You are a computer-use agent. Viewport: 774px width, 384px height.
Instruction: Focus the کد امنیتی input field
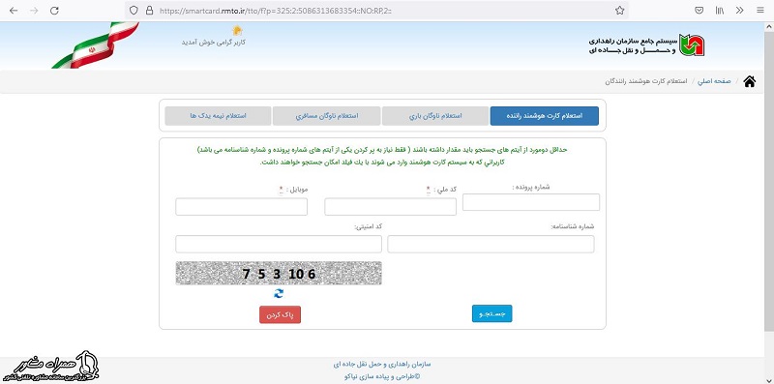[279, 245]
